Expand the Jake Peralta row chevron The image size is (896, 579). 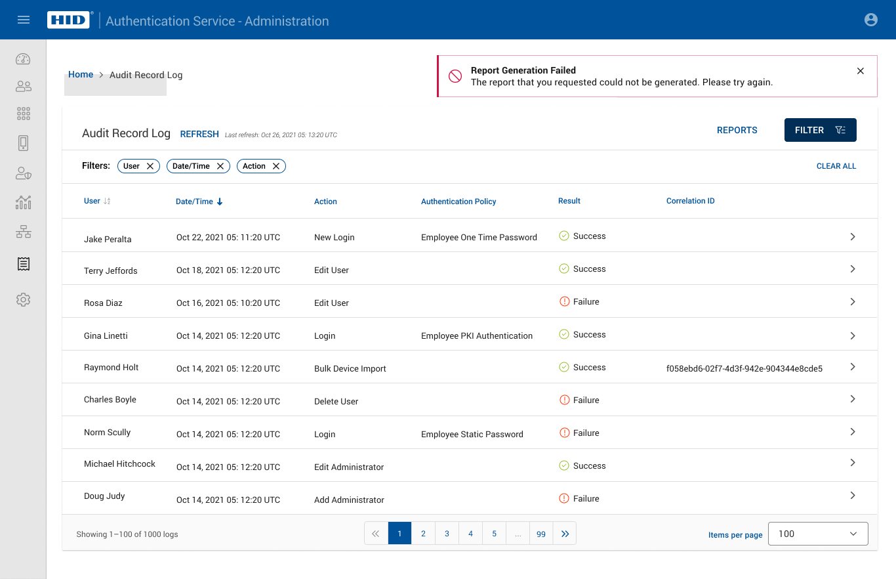tap(853, 236)
